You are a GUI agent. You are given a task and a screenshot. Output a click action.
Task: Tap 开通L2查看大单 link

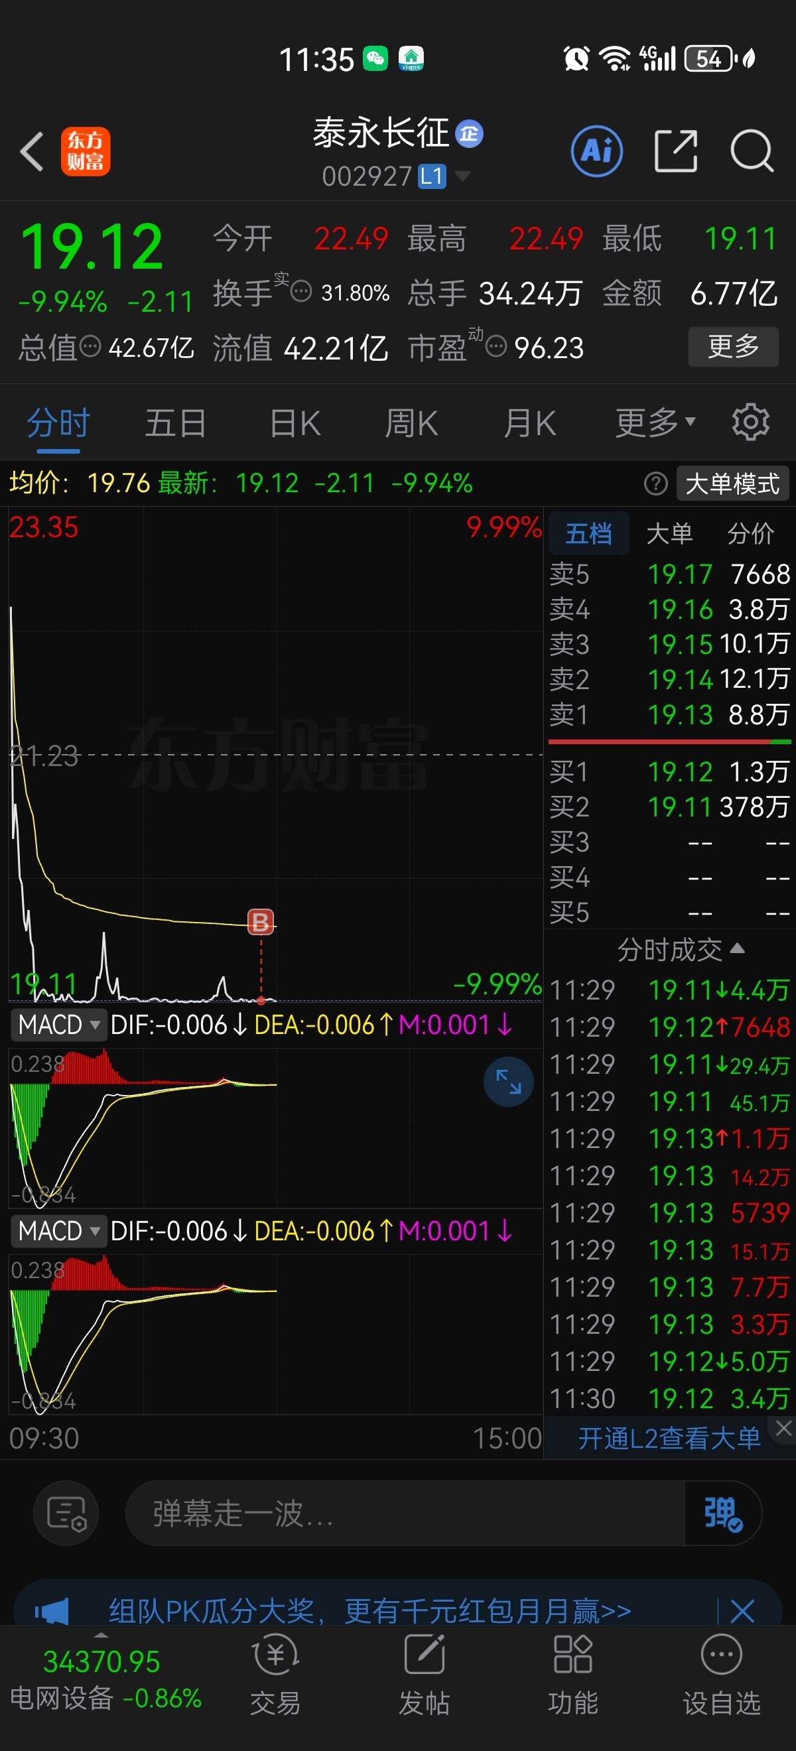[669, 1439]
